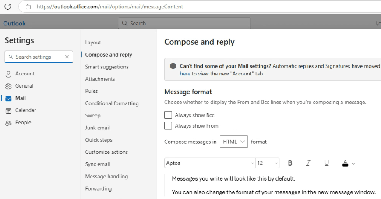Toggle Underline formatting

[327, 163]
